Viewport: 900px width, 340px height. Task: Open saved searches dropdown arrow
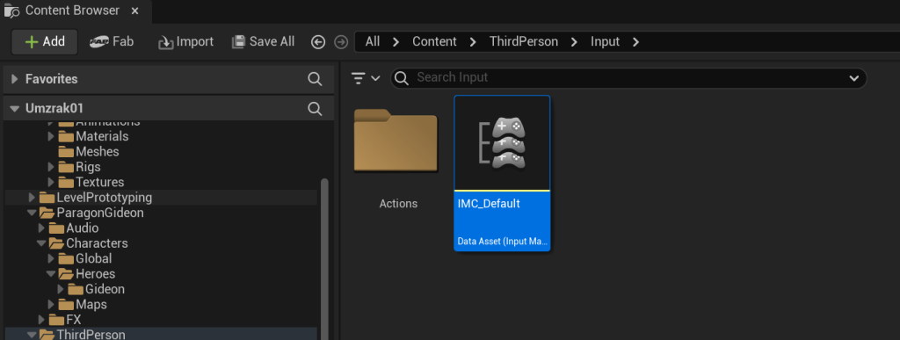(853, 78)
